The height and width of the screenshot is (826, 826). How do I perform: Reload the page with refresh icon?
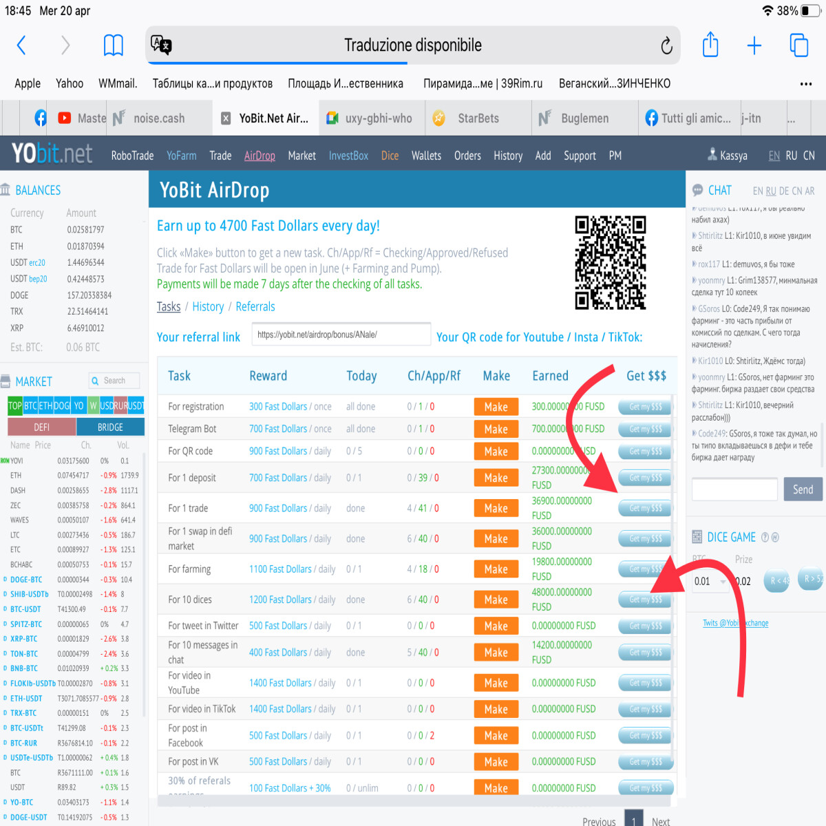click(x=666, y=46)
